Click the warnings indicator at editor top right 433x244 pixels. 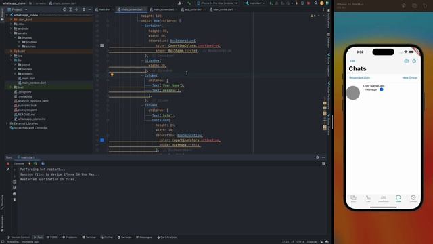point(313,16)
